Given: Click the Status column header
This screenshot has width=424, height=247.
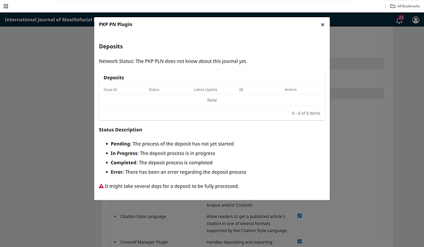Looking at the screenshot, I should click(x=154, y=90).
